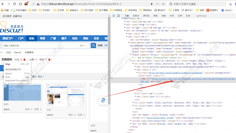The width and height of the screenshot is (236, 133).
Task: Activate DevTools element inspector icon
Action: click(x=114, y=16)
